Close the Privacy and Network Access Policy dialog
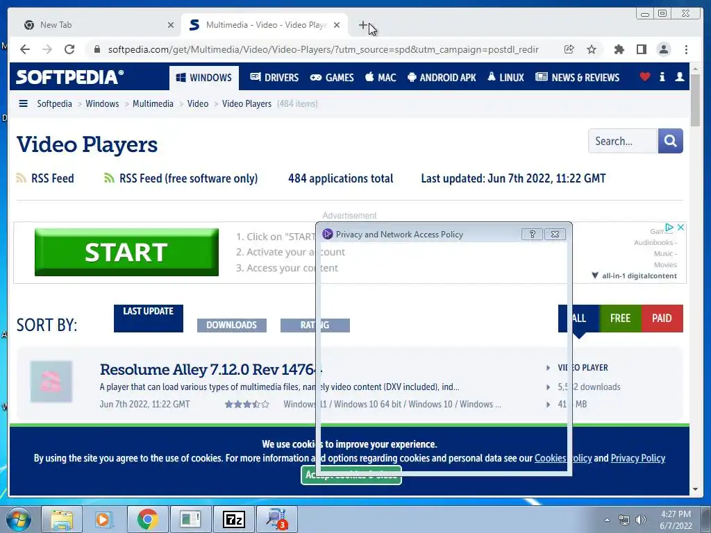The height and width of the screenshot is (533, 711). 555,234
